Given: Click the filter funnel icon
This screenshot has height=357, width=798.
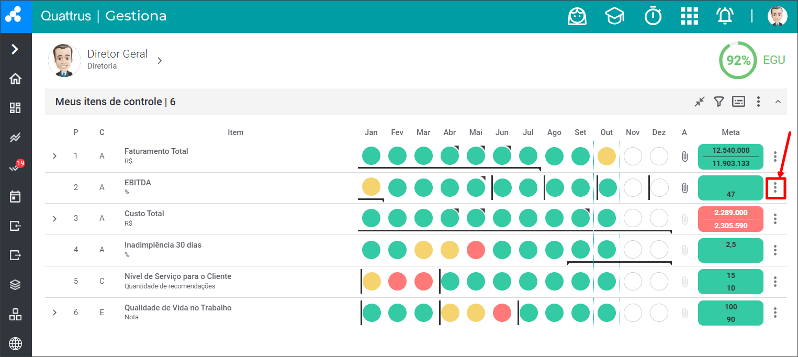Looking at the screenshot, I should click(x=719, y=102).
